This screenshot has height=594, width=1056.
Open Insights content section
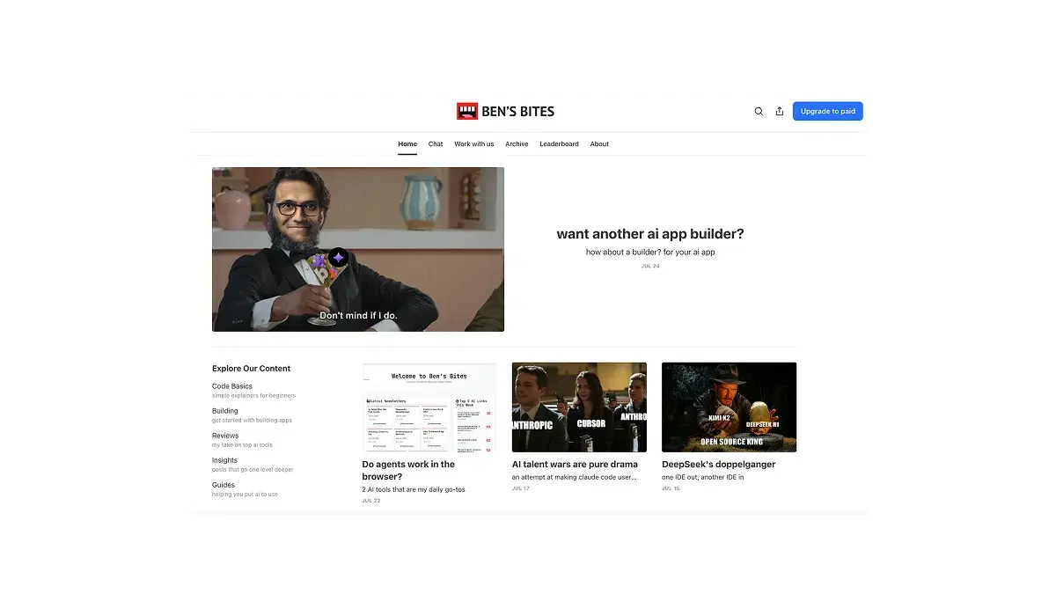pyautogui.click(x=224, y=460)
